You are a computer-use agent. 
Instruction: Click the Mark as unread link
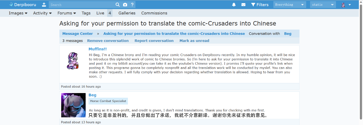[194, 41]
